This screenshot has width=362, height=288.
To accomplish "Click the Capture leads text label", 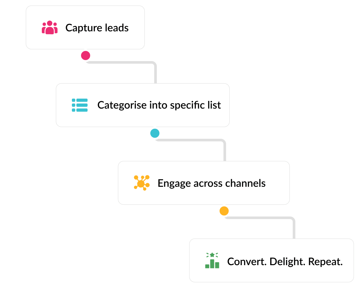I will (x=97, y=28).
